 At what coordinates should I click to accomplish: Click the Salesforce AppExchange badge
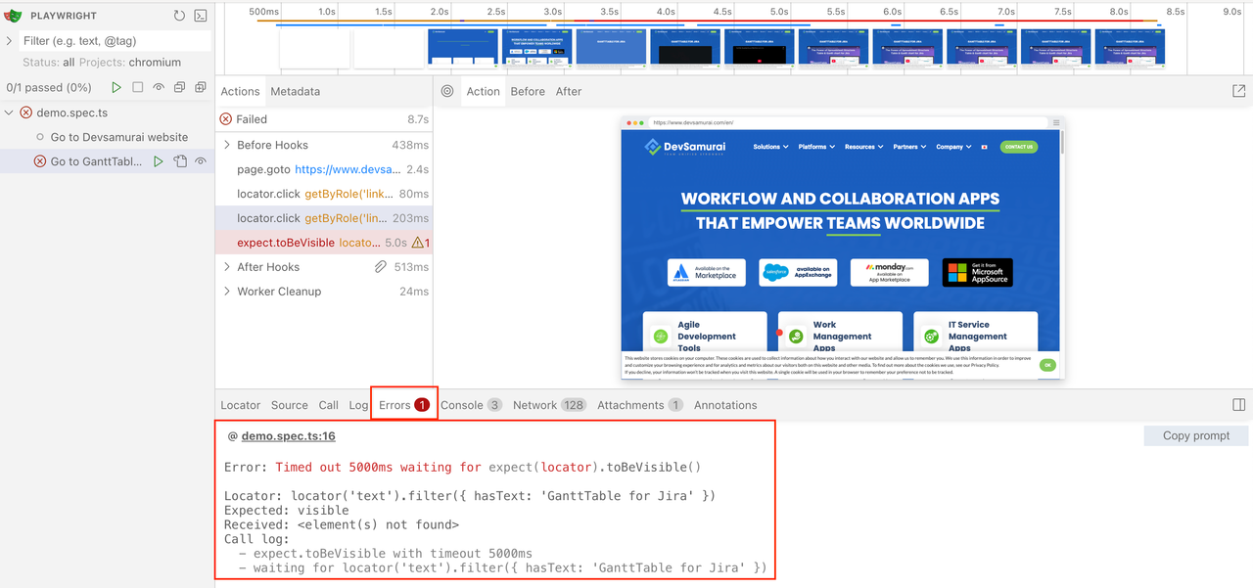pos(798,273)
